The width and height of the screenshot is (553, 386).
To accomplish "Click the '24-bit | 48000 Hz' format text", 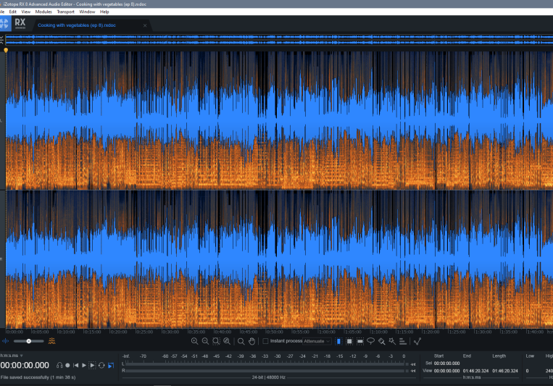I will tap(269, 377).
